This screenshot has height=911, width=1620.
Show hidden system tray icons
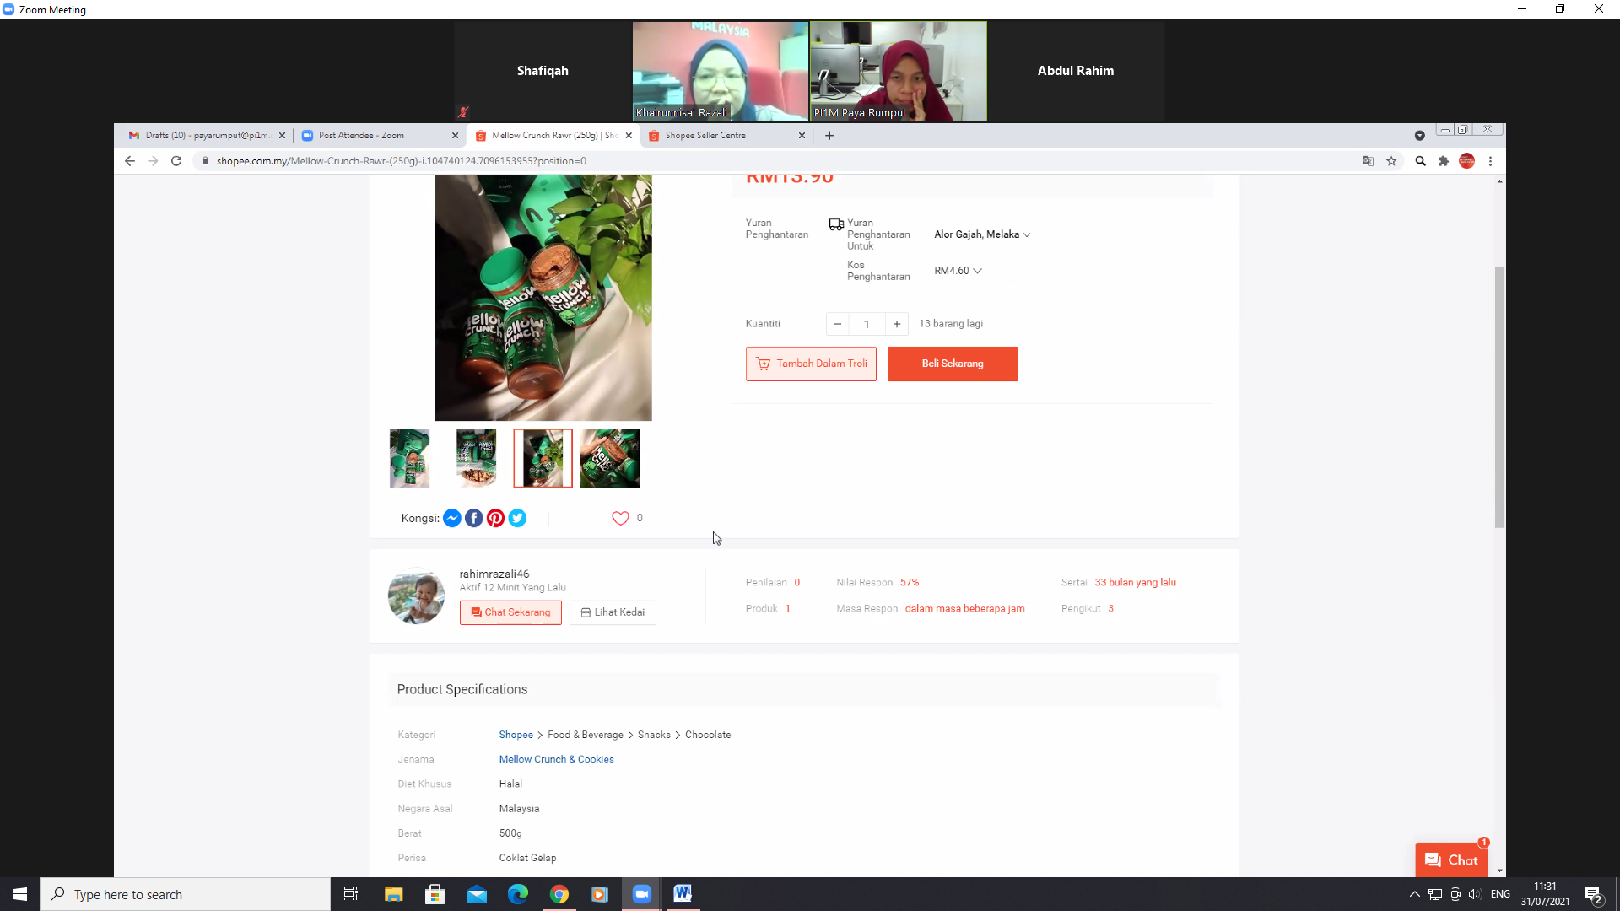click(x=1415, y=894)
